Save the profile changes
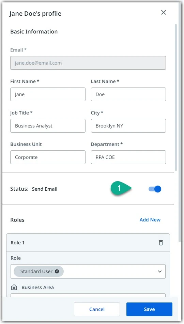Viewport: 184px width, 324px height. pyautogui.click(x=149, y=309)
